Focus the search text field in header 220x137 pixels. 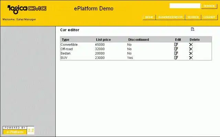tap(185, 6)
